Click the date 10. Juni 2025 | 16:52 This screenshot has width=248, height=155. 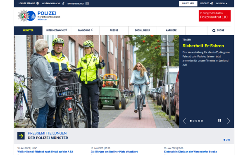(x=27, y=148)
